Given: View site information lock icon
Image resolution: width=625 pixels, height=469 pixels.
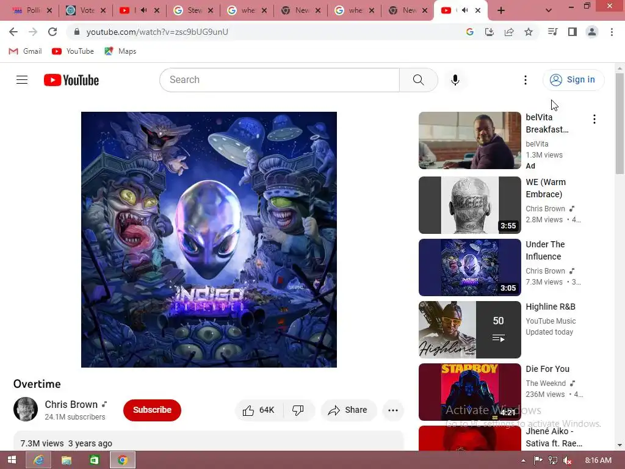Looking at the screenshot, I should [77, 32].
